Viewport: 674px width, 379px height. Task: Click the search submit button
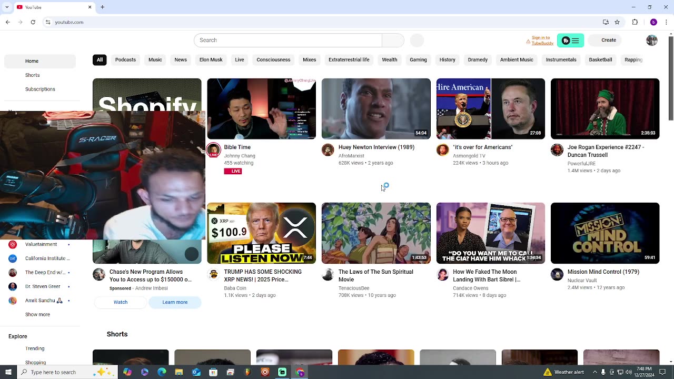[x=393, y=40]
